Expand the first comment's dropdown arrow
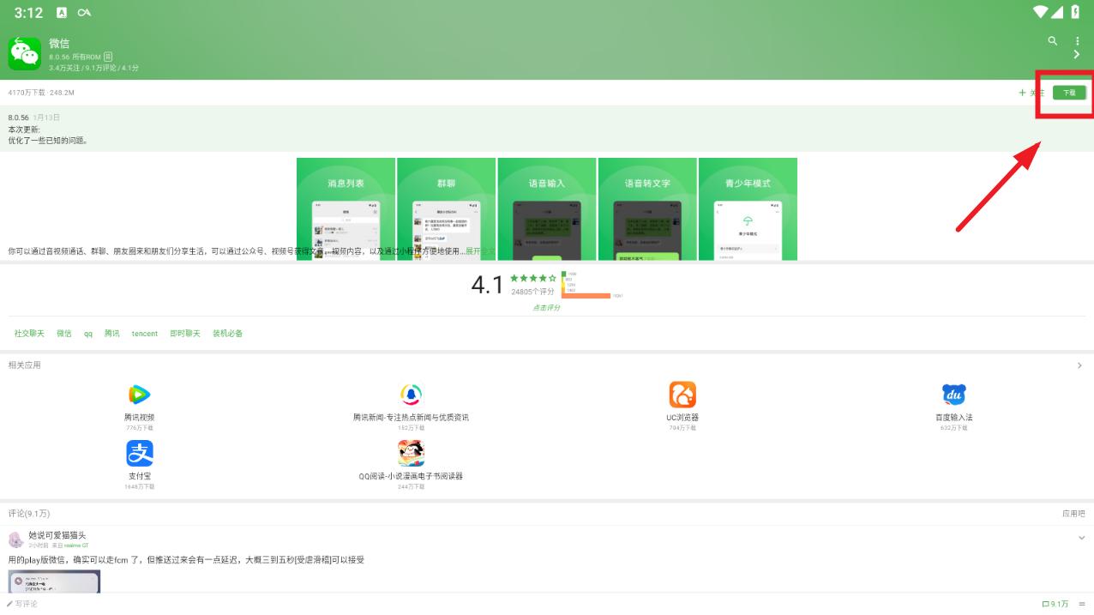 click(x=1081, y=538)
